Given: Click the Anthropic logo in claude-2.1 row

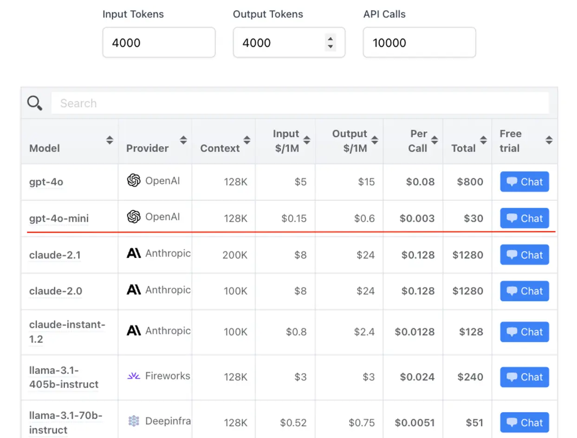Looking at the screenshot, I should coord(134,253).
